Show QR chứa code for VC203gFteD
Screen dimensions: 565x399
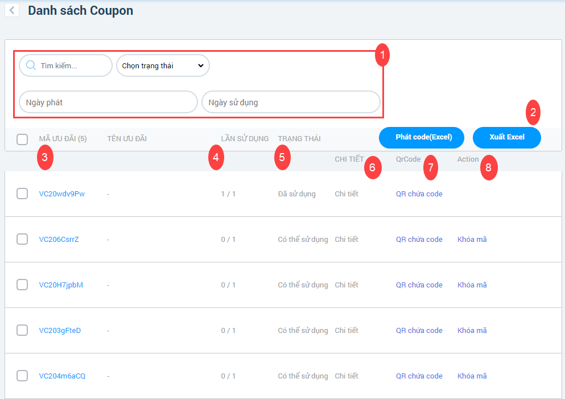pos(419,331)
